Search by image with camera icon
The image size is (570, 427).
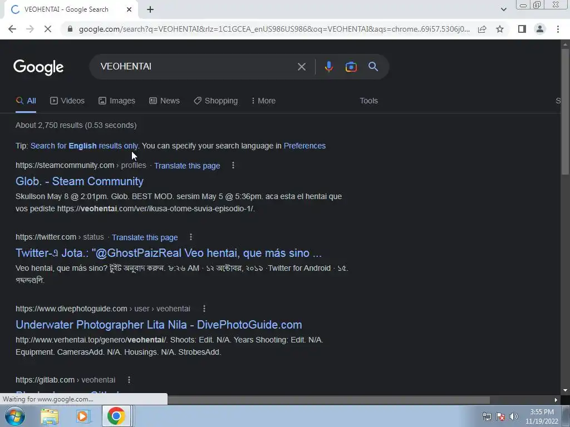tap(351, 67)
